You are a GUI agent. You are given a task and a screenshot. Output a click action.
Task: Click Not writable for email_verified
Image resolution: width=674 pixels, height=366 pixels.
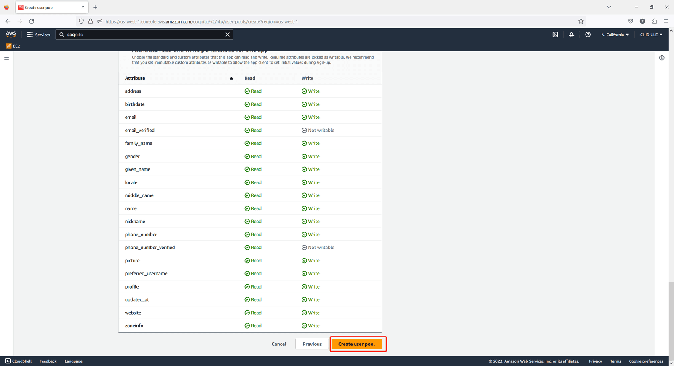(x=318, y=131)
